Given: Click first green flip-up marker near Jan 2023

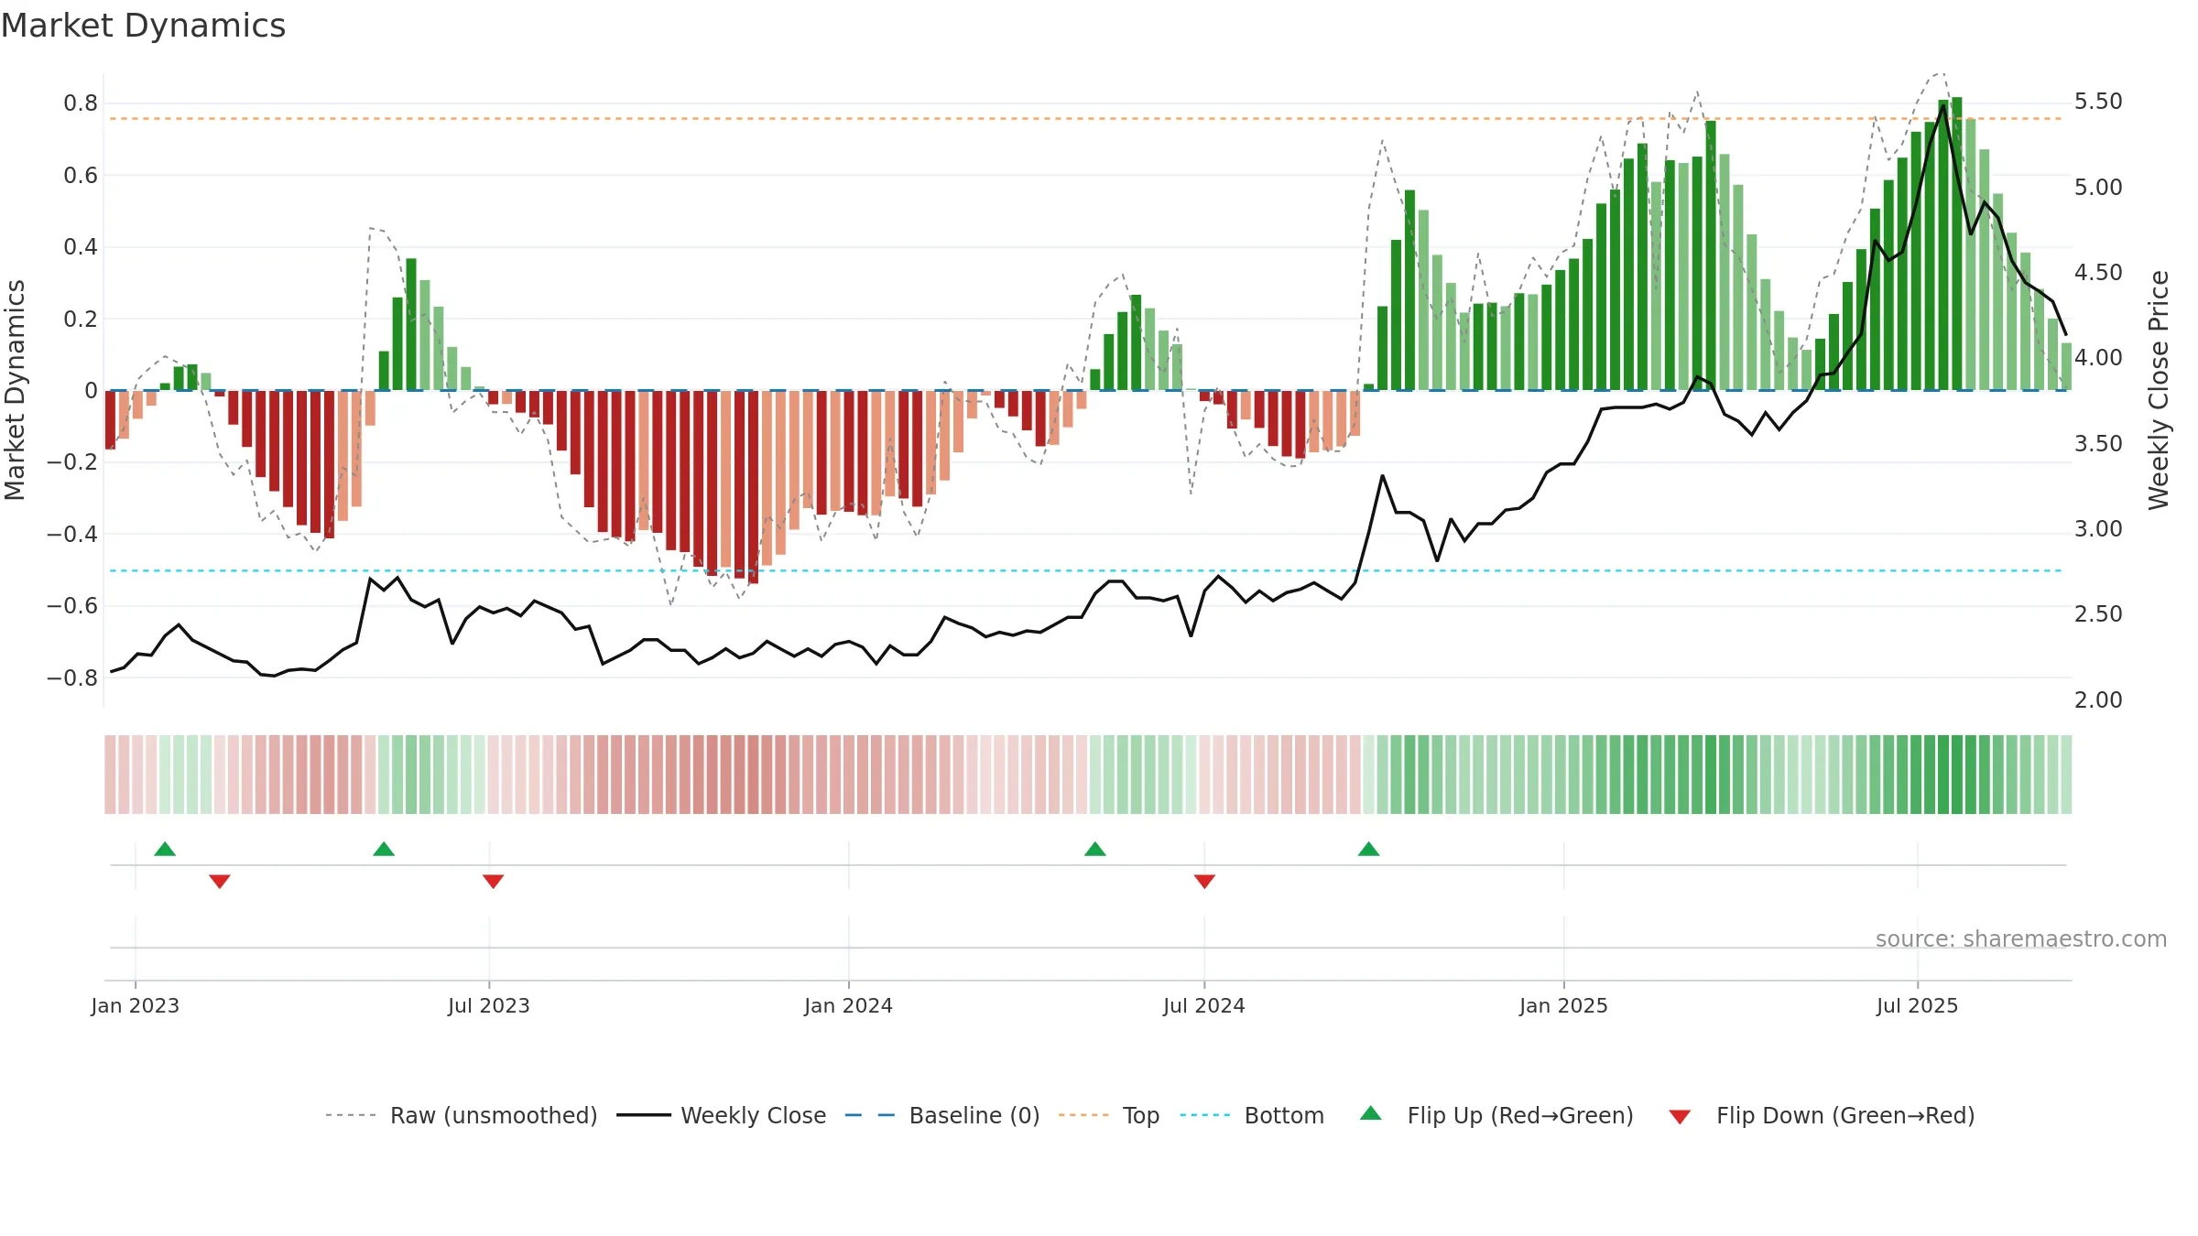Looking at the screenshot, I should tap(165, 849).
